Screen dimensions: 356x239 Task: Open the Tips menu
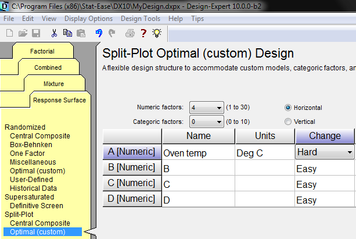(197, 19)
